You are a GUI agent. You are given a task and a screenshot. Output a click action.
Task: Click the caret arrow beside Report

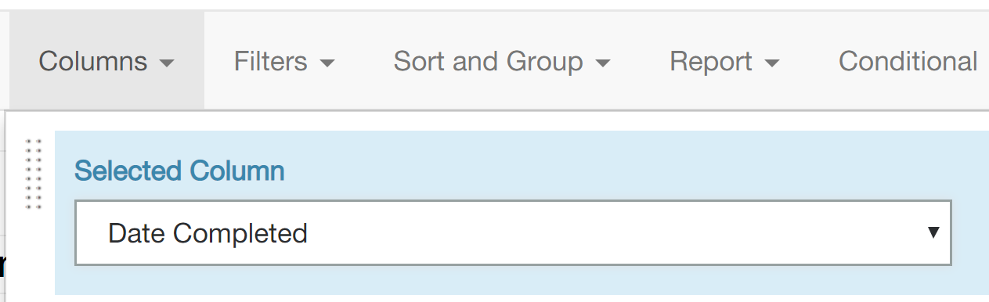772,63
